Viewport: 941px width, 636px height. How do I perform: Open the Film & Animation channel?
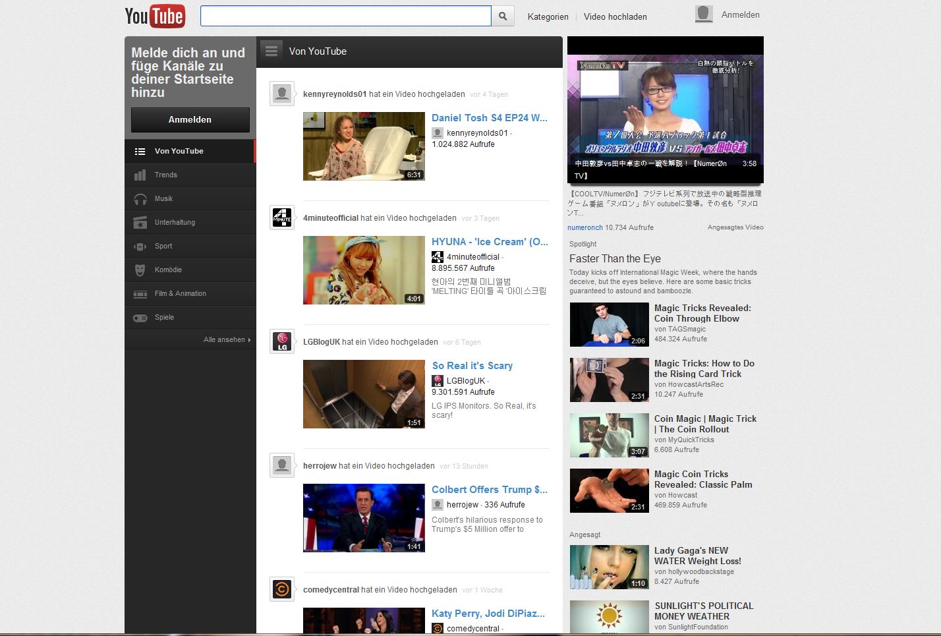tap(190, 293)
